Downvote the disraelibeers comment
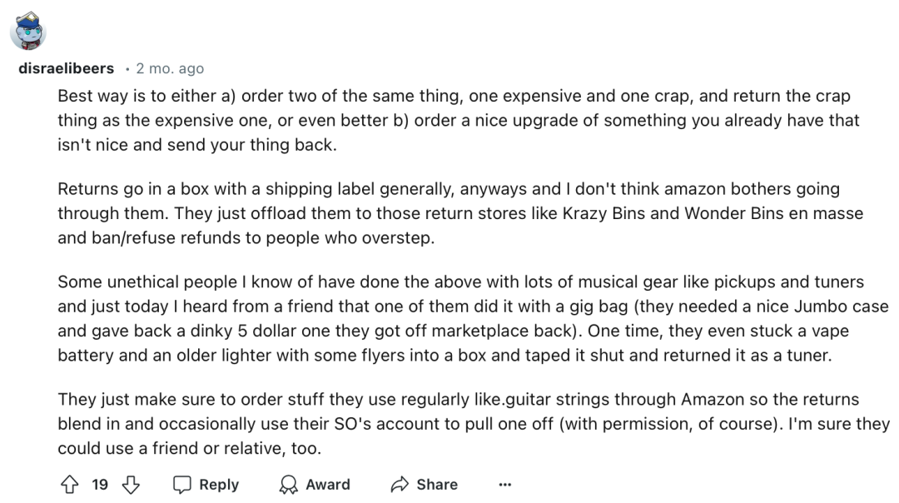This screenshot has width=899, height=503. point(131,485)
